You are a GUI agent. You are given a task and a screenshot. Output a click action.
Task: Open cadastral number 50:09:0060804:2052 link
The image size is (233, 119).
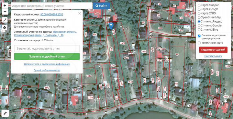coord(51,15)
